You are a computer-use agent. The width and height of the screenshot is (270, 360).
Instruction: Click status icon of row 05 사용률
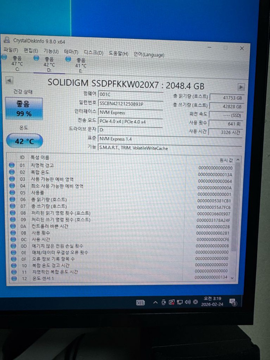[x=12, y=192]
